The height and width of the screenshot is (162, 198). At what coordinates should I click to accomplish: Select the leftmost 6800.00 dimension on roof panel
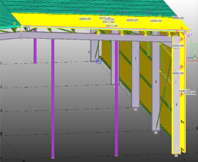tap(85, 19)
